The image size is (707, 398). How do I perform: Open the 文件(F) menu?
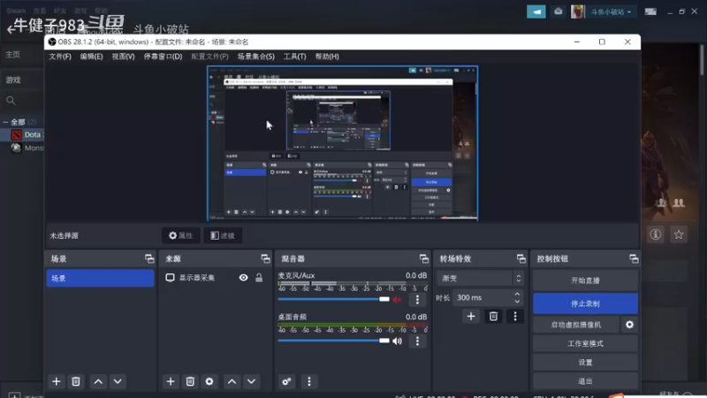[x=60, y=57]
